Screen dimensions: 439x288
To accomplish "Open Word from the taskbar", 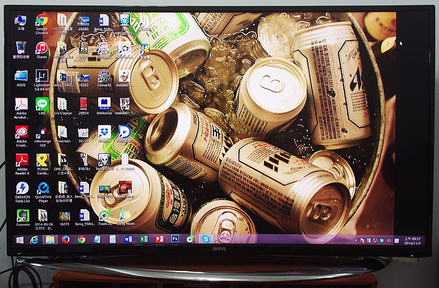I will (x=128, y=239).
